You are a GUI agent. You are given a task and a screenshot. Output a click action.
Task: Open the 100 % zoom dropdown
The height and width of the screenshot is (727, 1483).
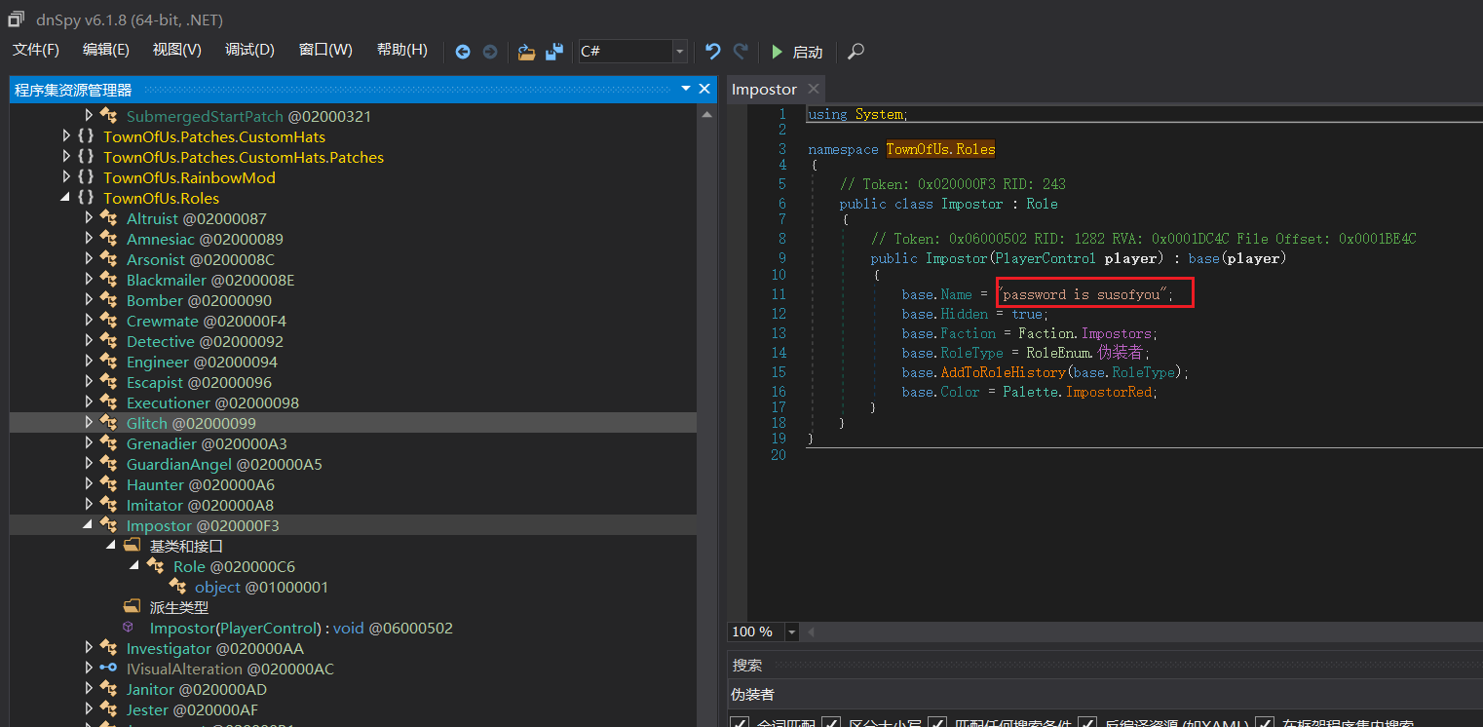(x=790, y=632)
